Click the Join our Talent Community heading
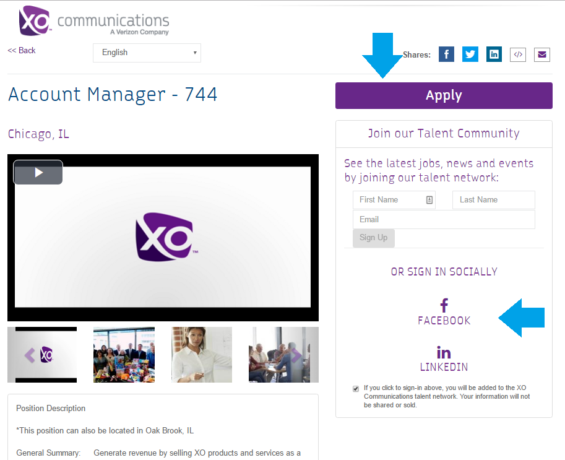The width and height of the screenshot is (565, 460). click(444, 133)
